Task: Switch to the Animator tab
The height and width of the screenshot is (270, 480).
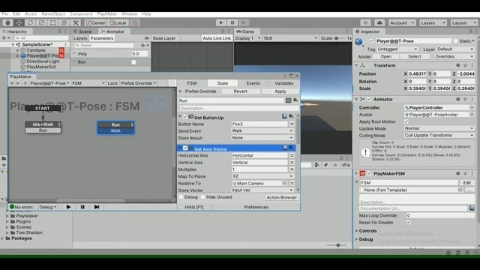Action: (112, 31)
